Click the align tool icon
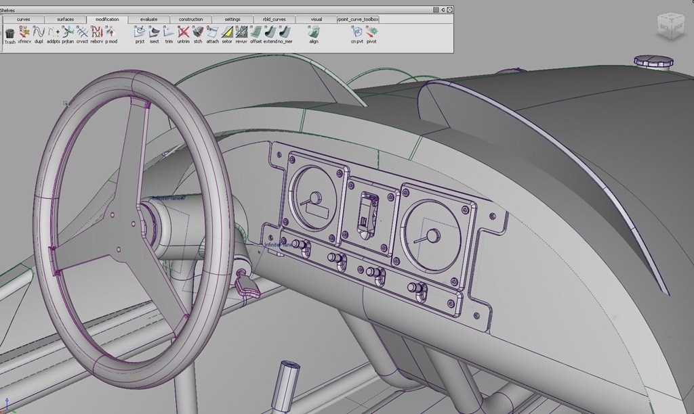 [x=313, y=32]
